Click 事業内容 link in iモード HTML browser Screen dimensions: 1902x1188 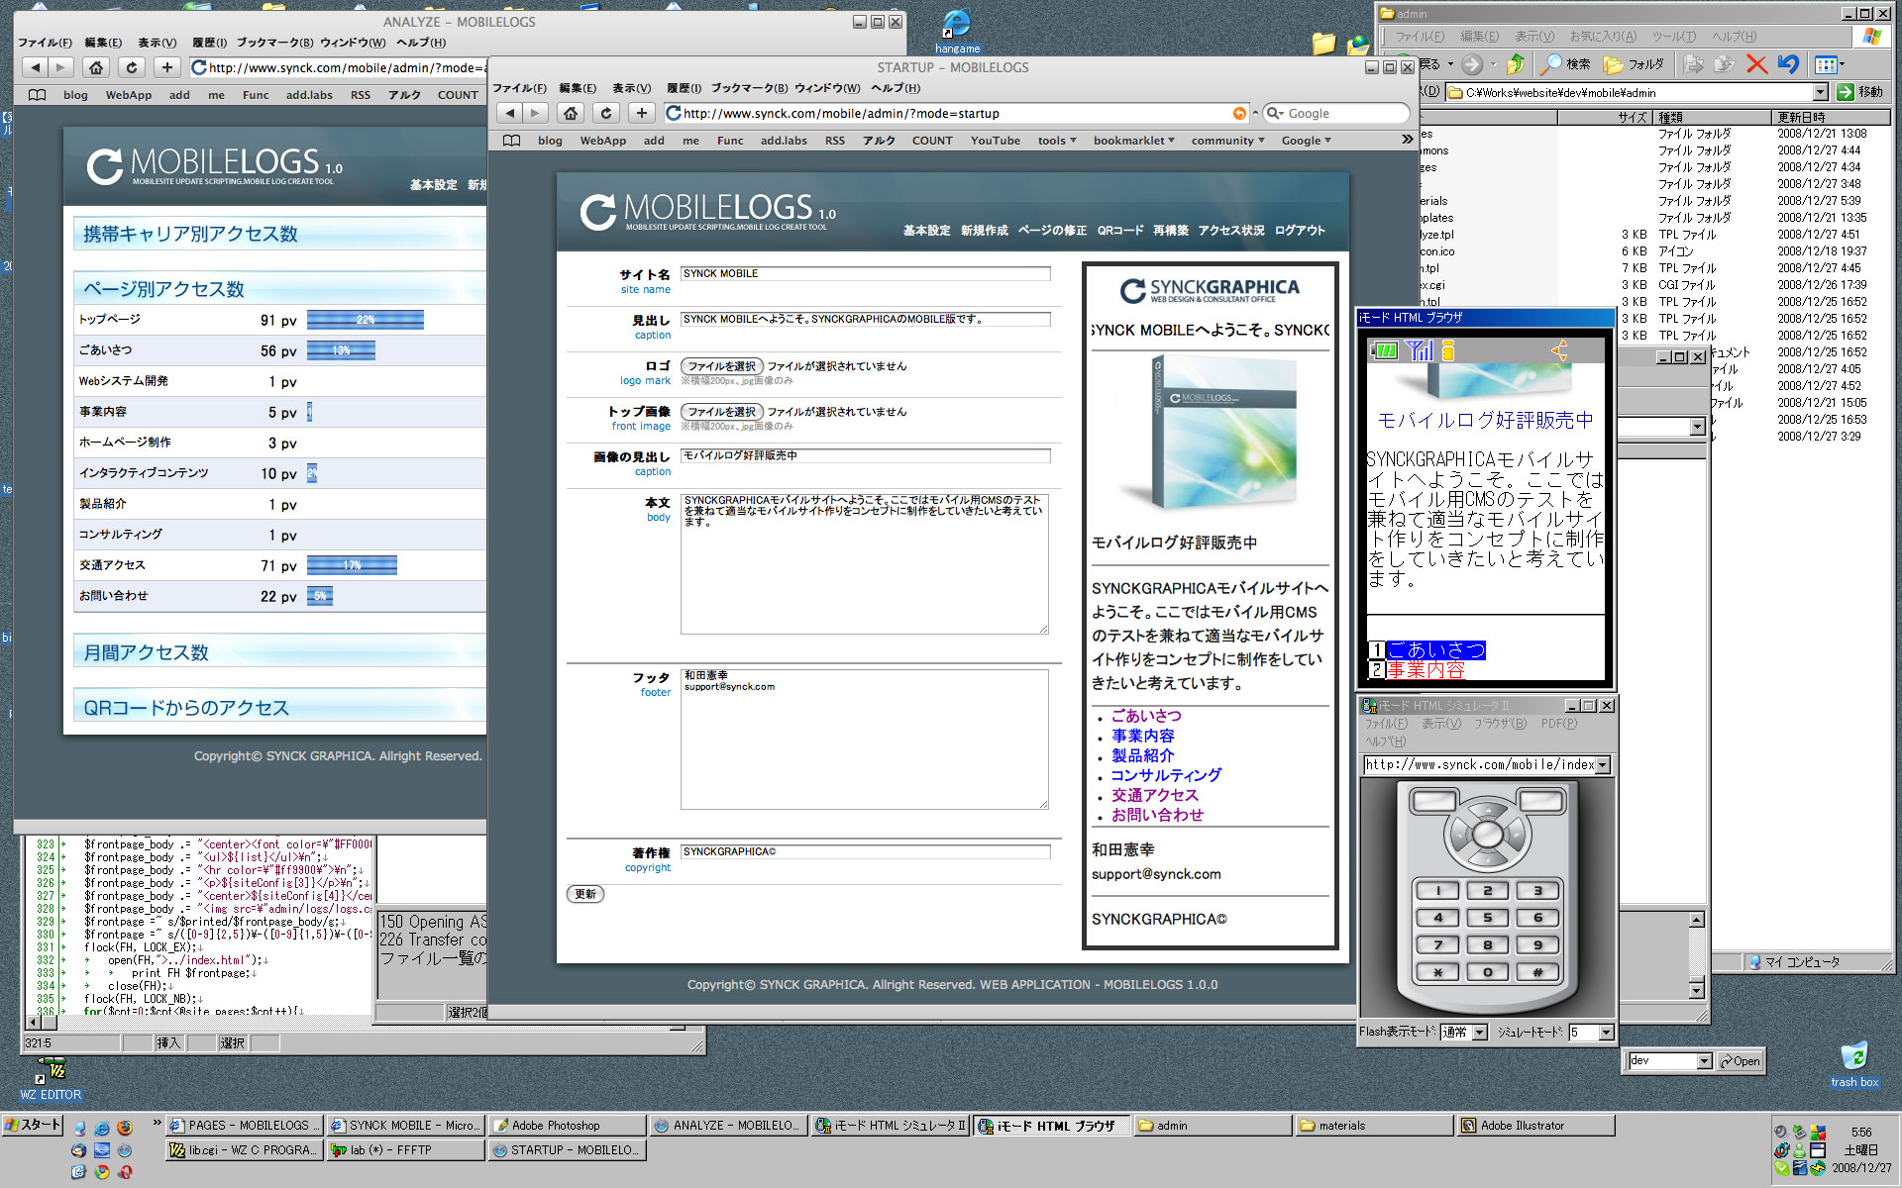pos(1426,670)
